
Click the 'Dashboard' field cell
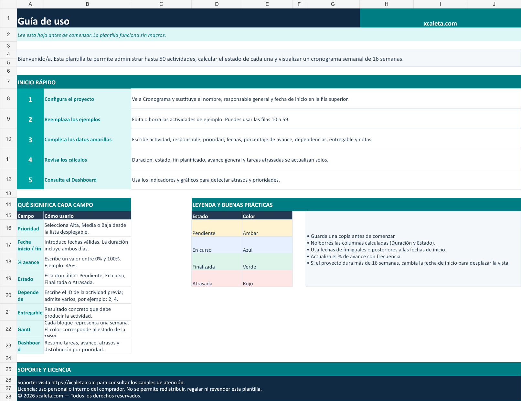click(x=30, y=346)
